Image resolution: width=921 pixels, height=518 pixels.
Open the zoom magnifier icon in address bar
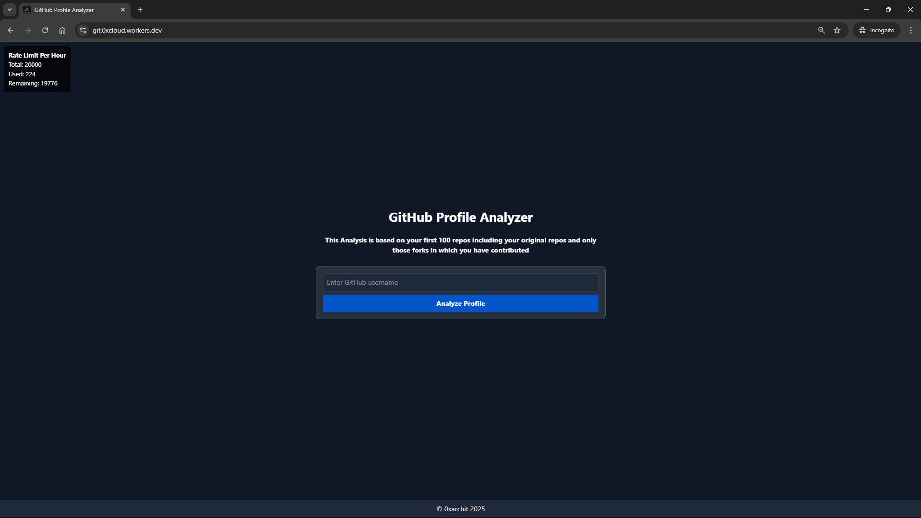pyautogui.click(x=821, y=30)
